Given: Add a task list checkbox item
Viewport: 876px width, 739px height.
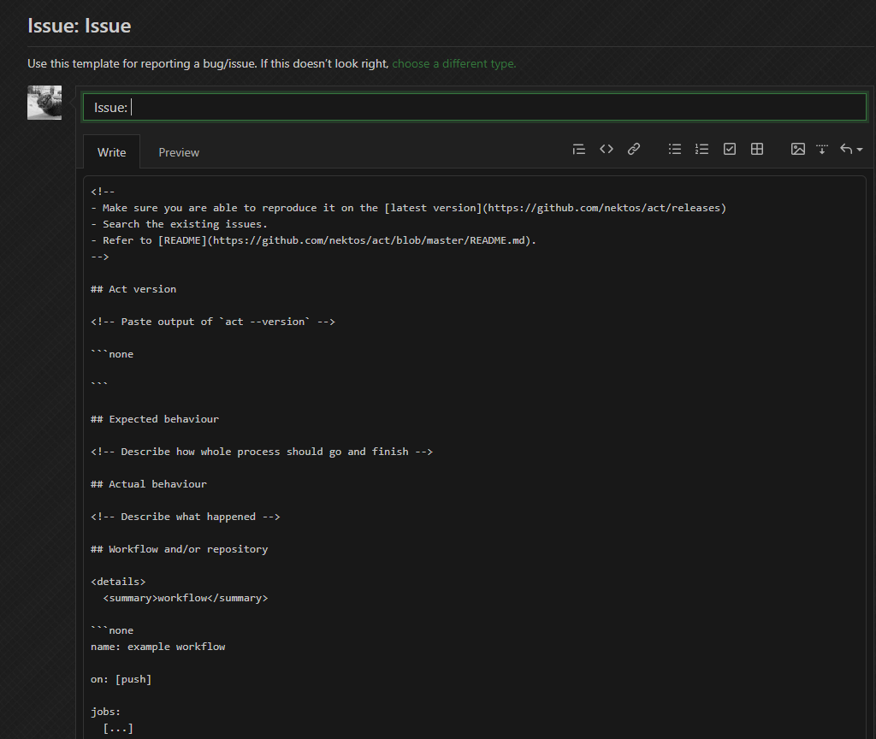Looking at the screenshot, I should click(x=730, y=149).
